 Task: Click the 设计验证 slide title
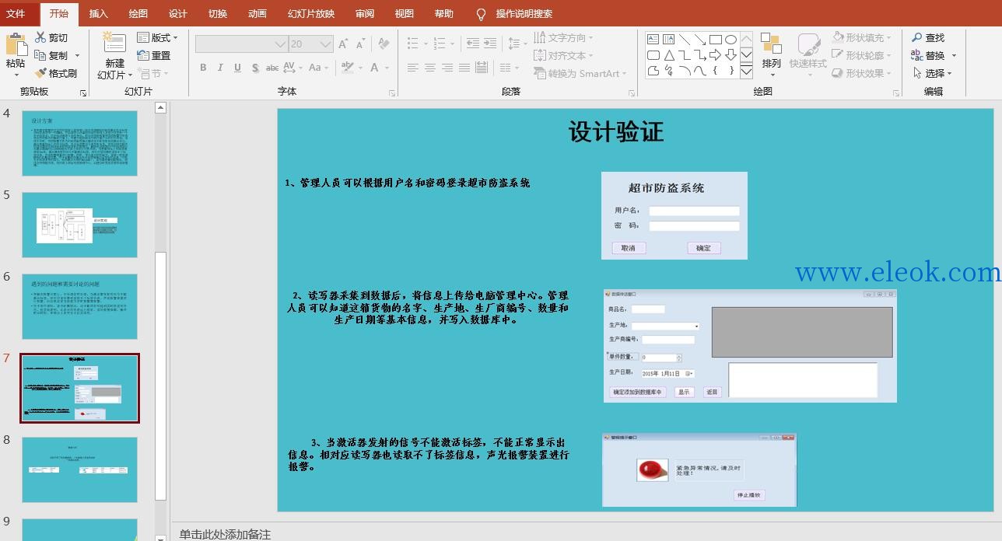click(615, 131)
